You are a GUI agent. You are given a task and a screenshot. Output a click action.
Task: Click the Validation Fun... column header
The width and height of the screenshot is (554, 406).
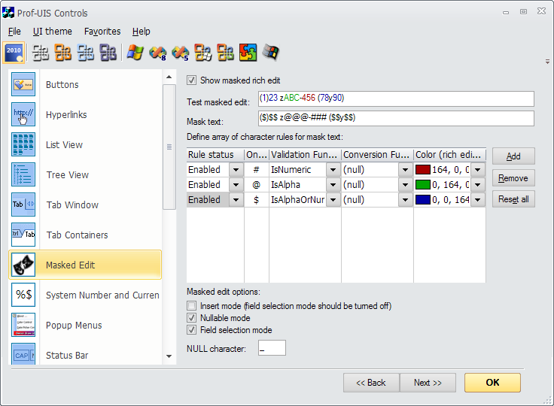pos(305,155)
